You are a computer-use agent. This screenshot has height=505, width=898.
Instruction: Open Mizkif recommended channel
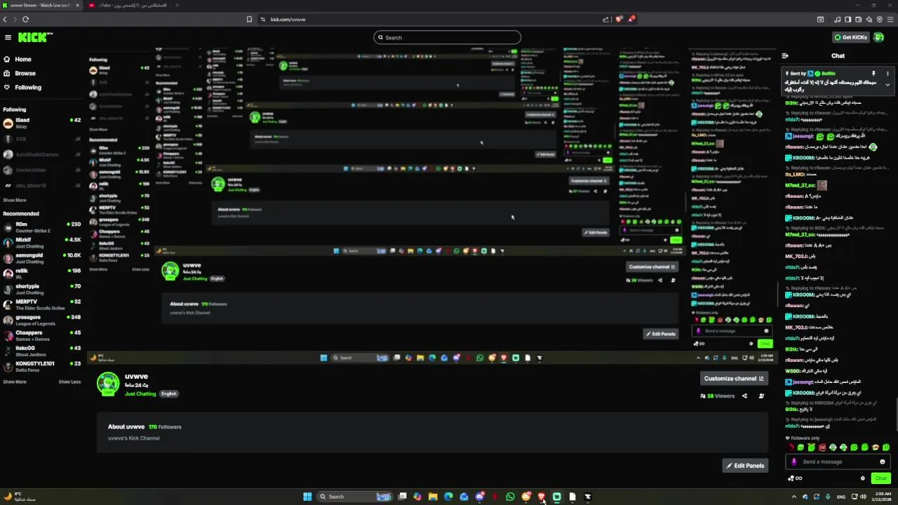pos(42,243)
